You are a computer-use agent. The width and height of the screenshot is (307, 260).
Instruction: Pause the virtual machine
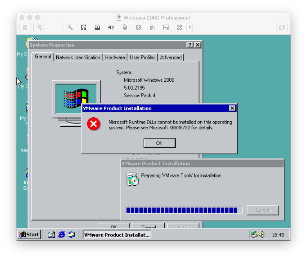point(25,27)
